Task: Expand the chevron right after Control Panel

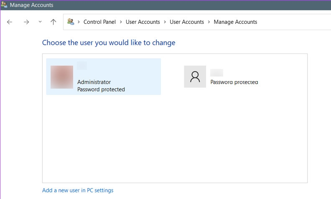Action: coord(120,22)
